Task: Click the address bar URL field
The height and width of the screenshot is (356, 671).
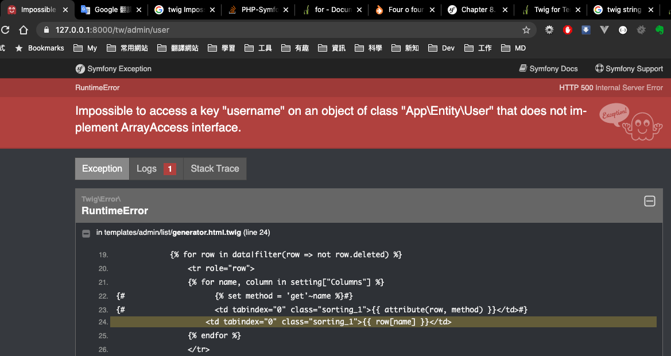Action: tap(282, 29)
